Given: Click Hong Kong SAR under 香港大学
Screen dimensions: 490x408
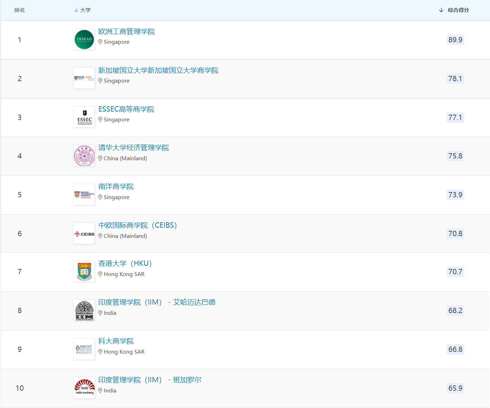Looking at the screenshot, I should coord(124,274).
